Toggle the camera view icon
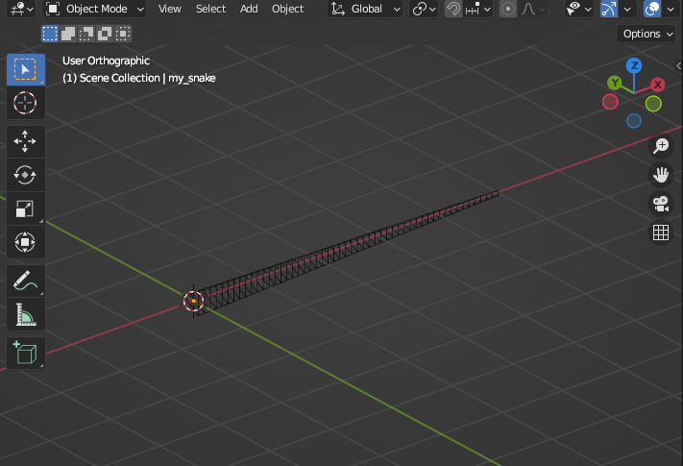 661,204
